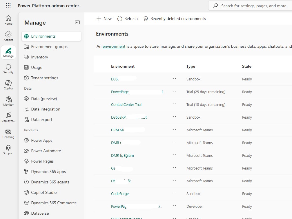Click the Copilot Studio icon
The width and height of the screenshot is (292, 219).
(x=26, y=192)
